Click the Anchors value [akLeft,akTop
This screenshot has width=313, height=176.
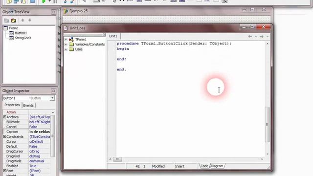(x=40, y=117)
